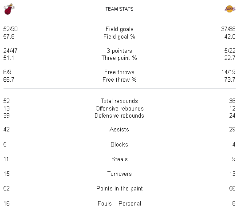Click the Field goals stat label

click(x=119, y=29)
